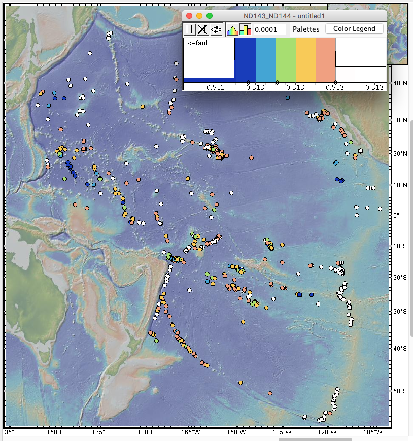The width and height of the screenshot is (413, 441).
Task: Click the flip palette curved-arrows icon
Action: 216,29
